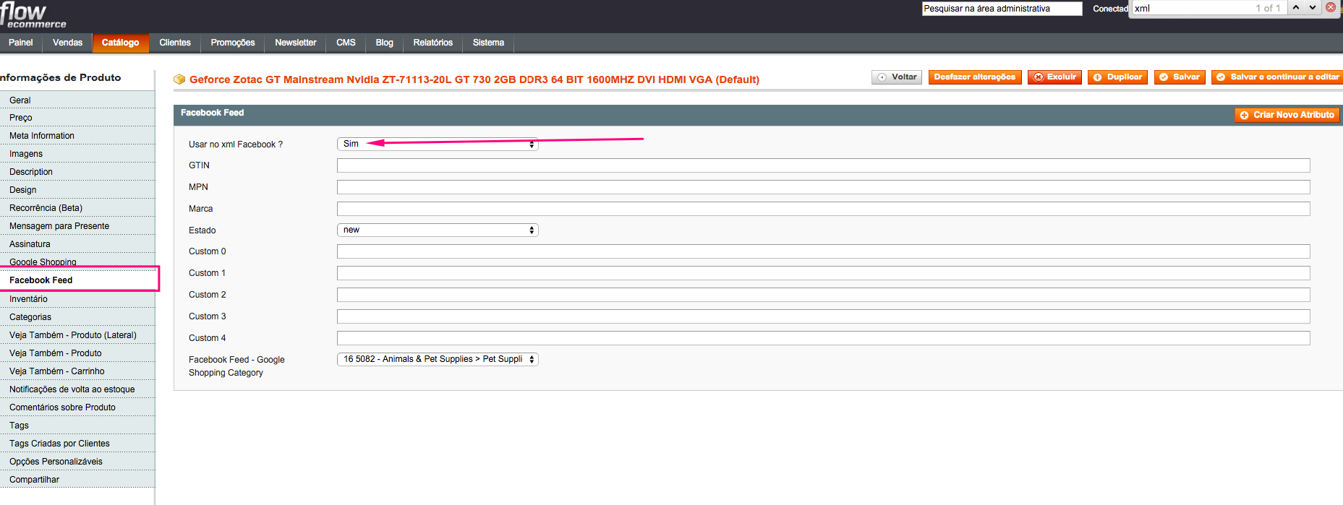Image resolution: width=1343 pixels, height=505 pixels.
Task: Close the browser find bar
Action: point(1331,8)
